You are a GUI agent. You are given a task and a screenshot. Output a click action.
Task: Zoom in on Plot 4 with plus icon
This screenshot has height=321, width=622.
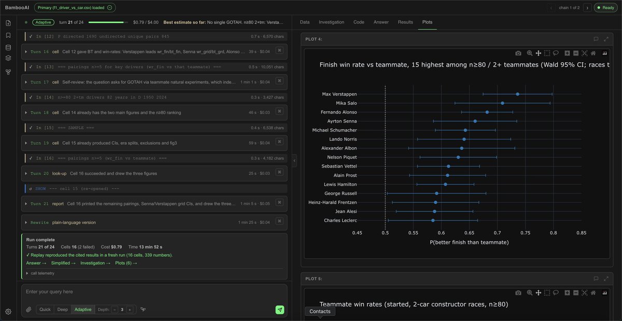pos(567,53)
